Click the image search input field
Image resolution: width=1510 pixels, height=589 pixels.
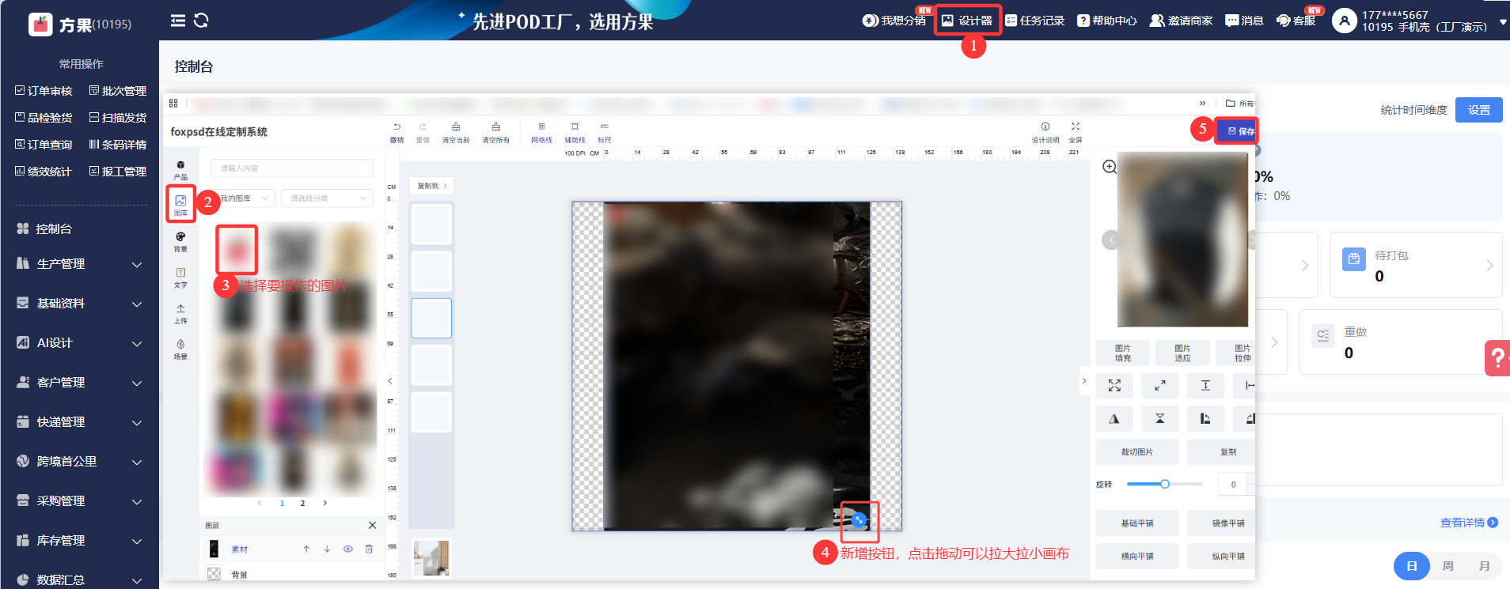pyautogui.click(x=292, y=168)
